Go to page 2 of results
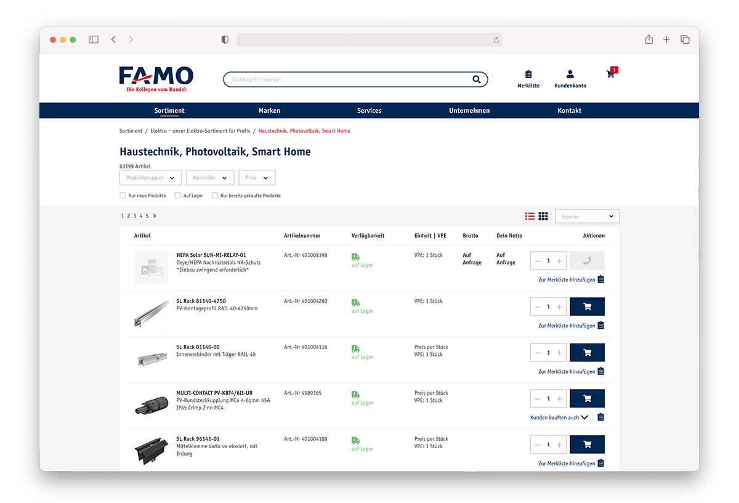739x503 pixels. click(128, 216)
